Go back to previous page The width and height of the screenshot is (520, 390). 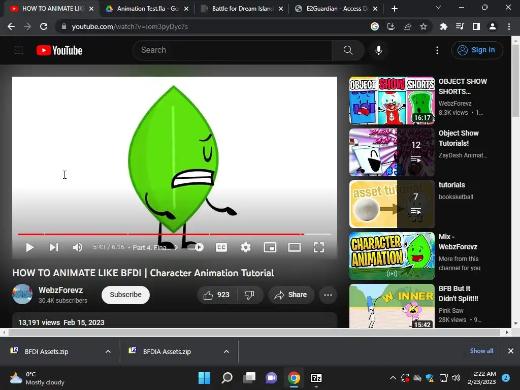11,26
